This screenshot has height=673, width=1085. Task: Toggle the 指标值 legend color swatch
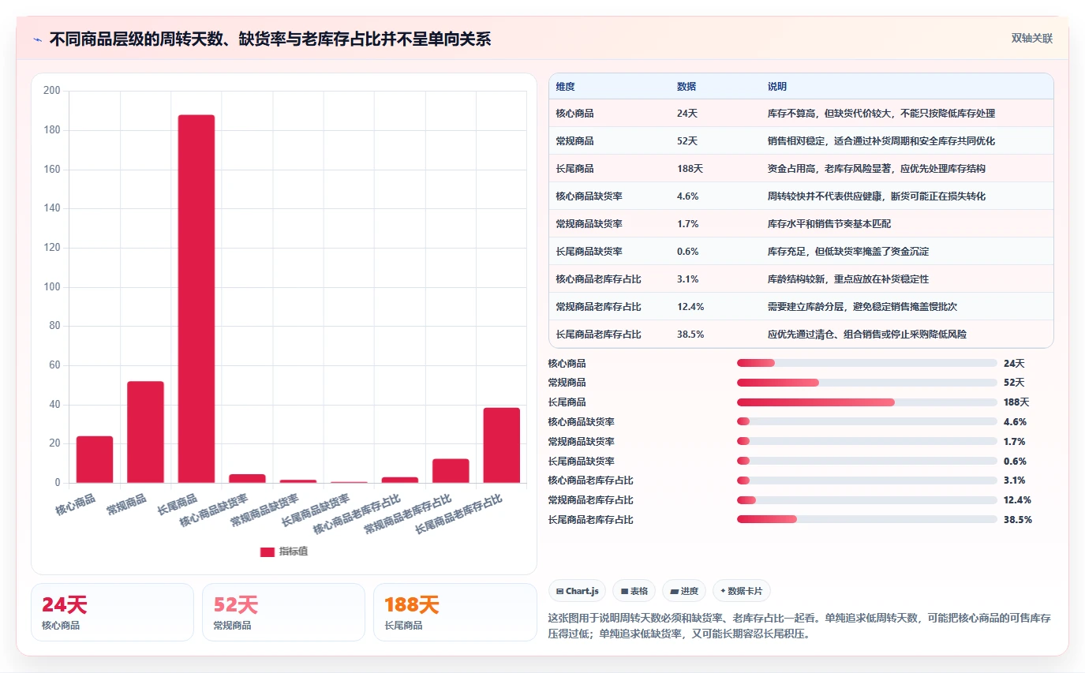268,551
